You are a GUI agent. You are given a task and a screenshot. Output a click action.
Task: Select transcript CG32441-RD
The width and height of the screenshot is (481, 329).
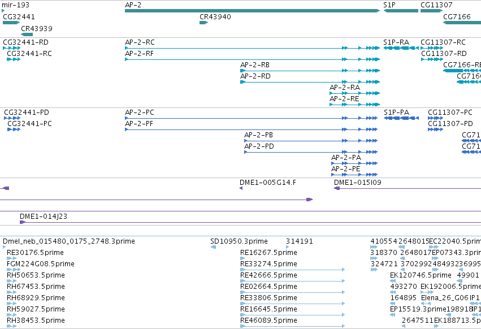click(12, 48)
